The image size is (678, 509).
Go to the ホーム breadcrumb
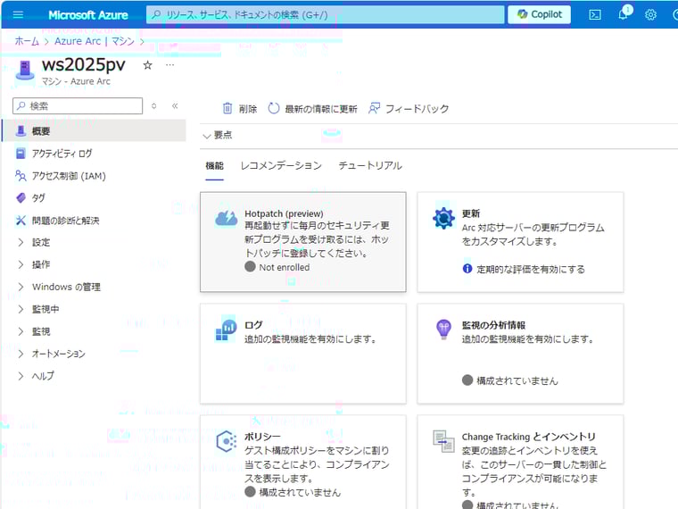(x=27, y=41)
